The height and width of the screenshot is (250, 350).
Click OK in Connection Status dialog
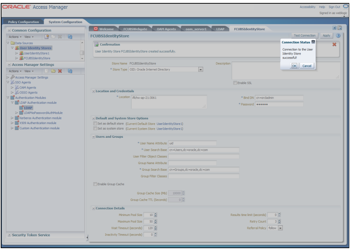295,66
